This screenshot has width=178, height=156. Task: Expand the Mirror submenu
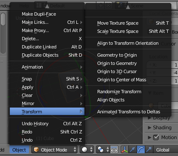coord(47,103)
